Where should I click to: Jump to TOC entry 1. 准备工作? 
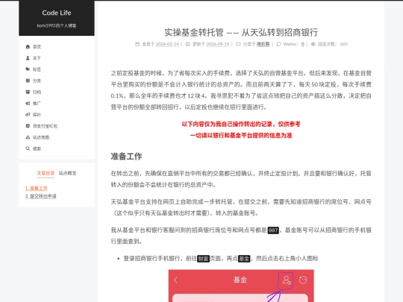tap(37, 188)
